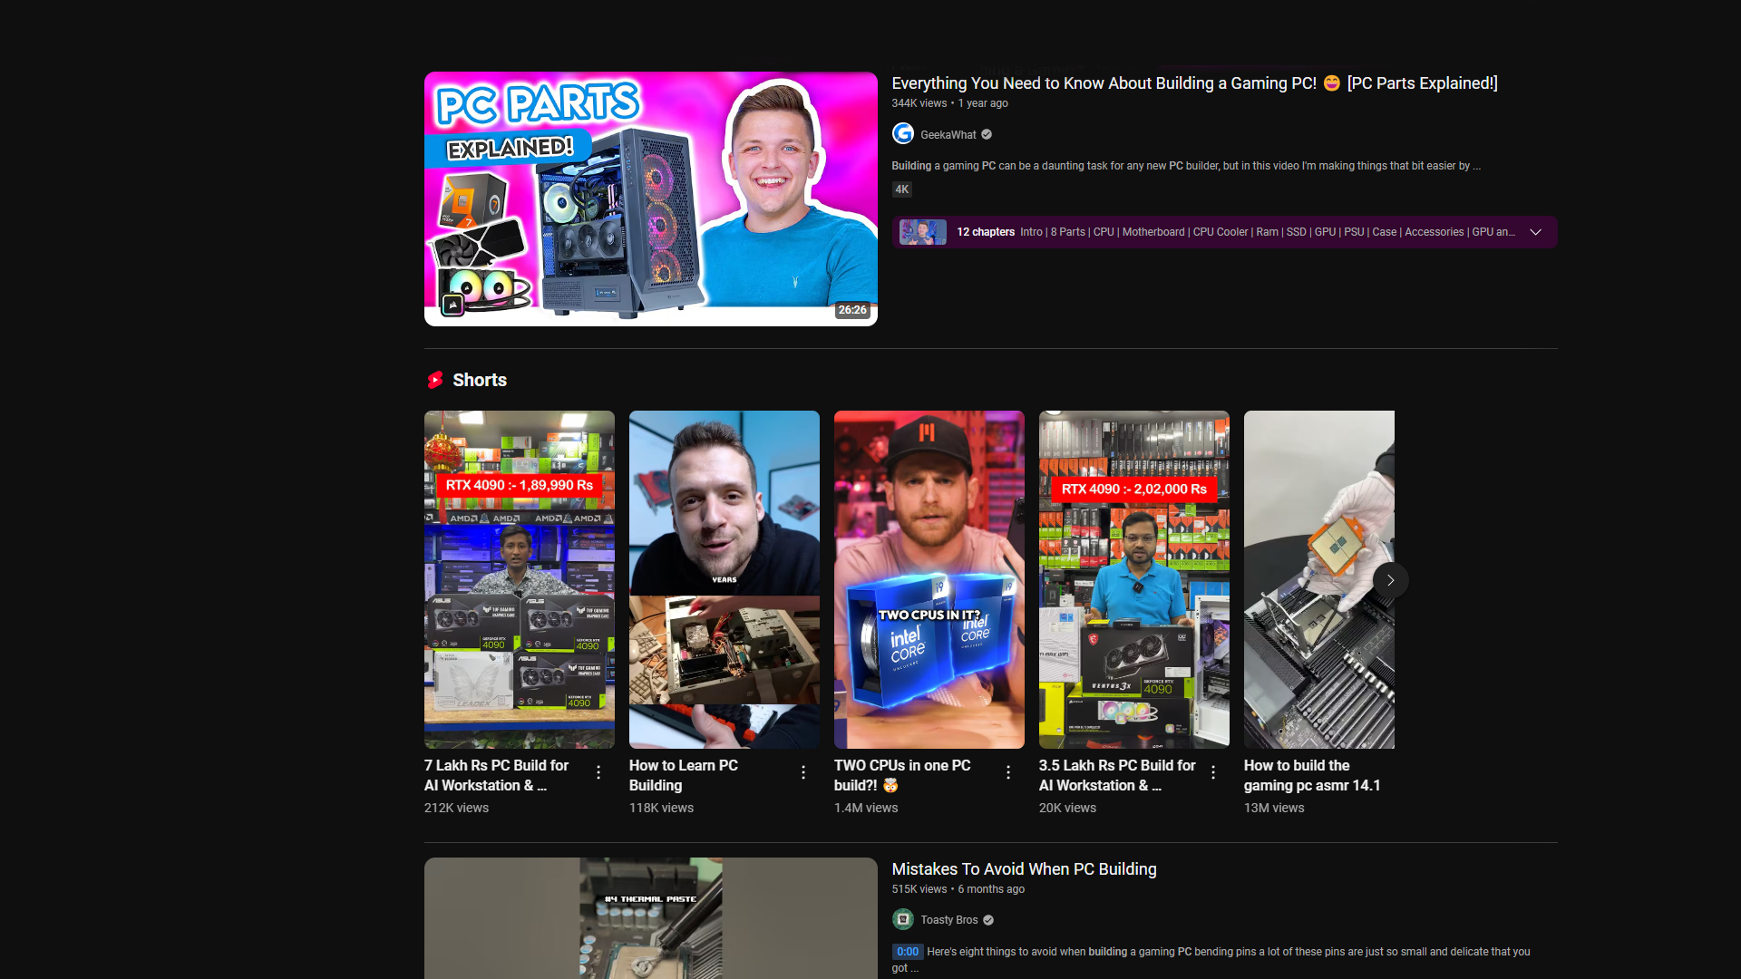Click description about eight things to avoid

(1211, 960)
